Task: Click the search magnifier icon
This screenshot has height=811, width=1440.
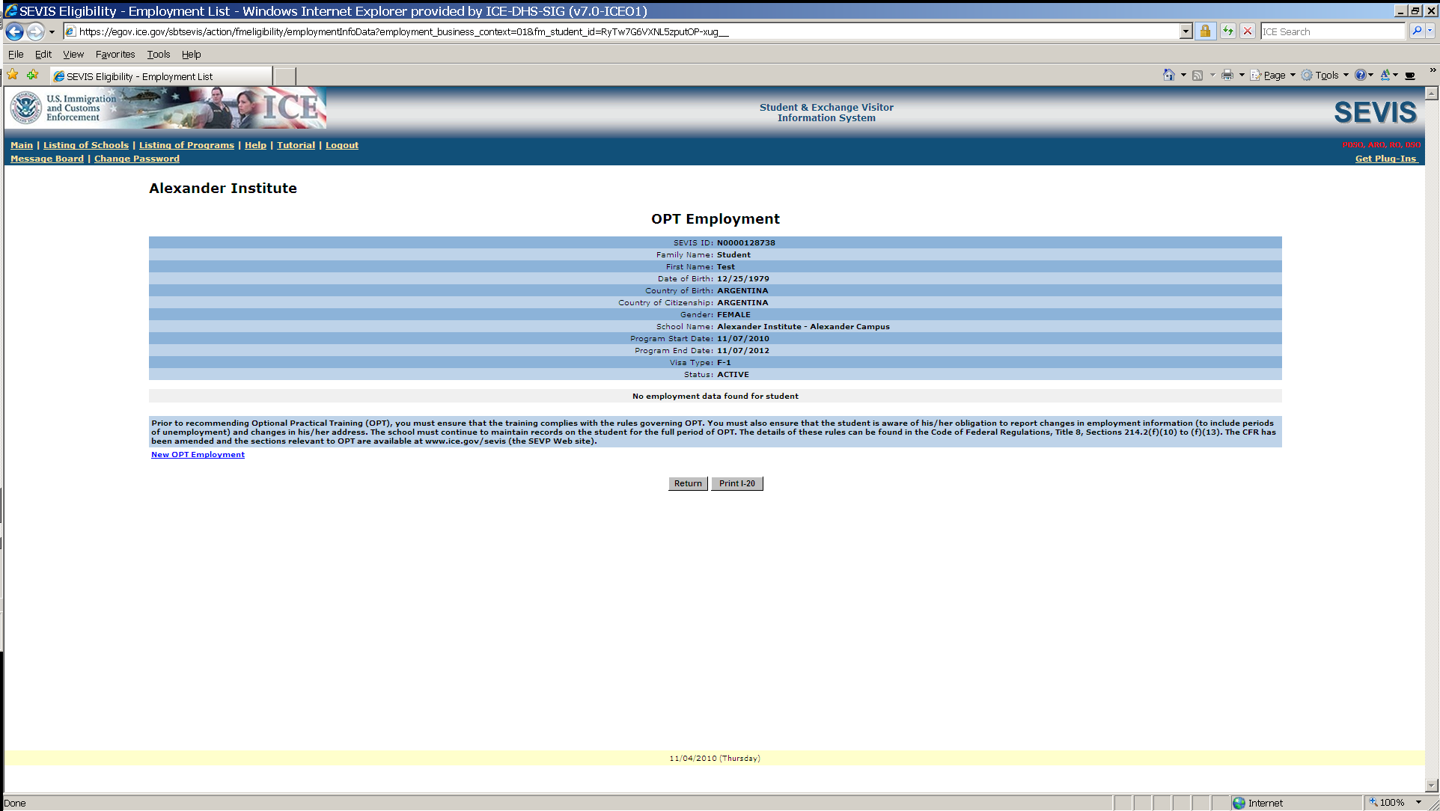Action: [1416, 31]
